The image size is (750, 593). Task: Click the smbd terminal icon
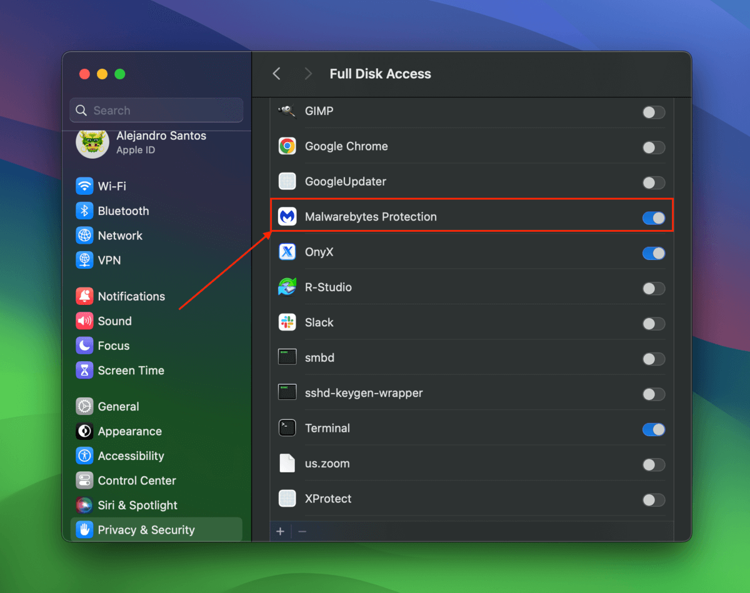(287, 357)
